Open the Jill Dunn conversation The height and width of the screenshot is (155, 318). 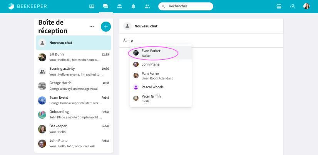pos(74,57)
